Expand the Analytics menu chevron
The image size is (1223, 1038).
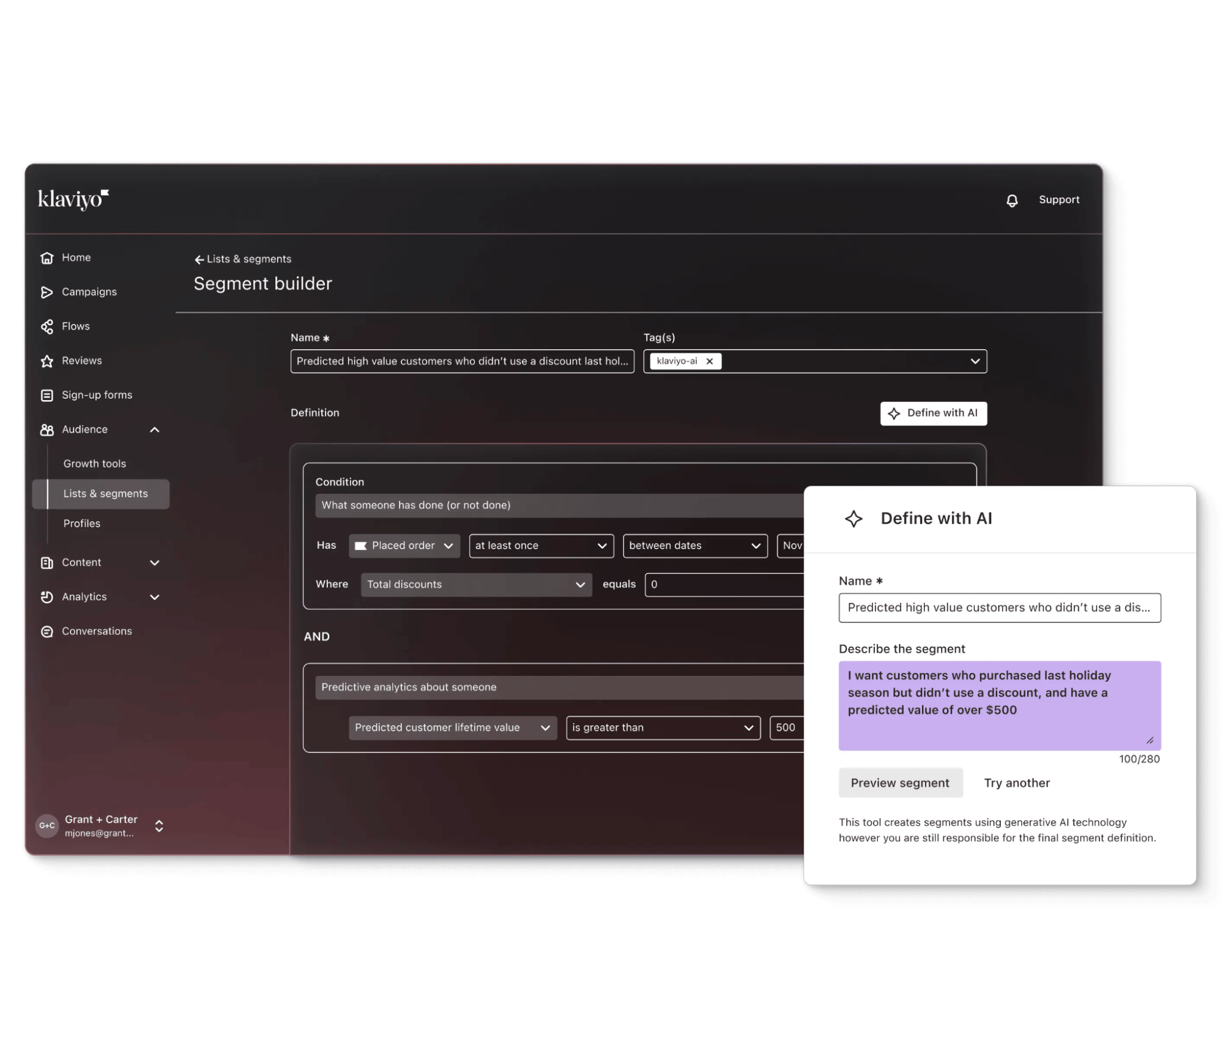[155, 596]
